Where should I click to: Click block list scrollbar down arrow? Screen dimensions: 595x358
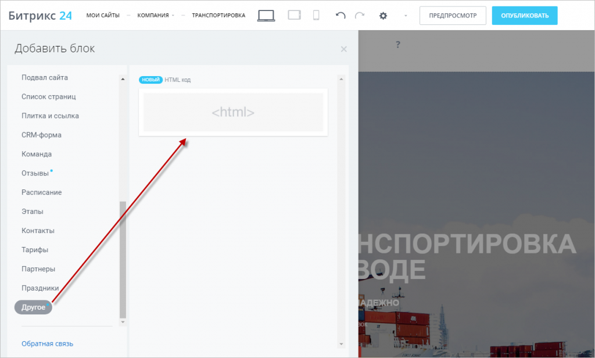[x=341, y=344]
